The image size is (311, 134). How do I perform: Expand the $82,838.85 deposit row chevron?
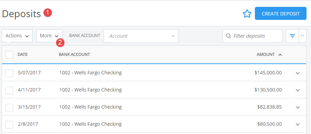click(x=298, y=107)
